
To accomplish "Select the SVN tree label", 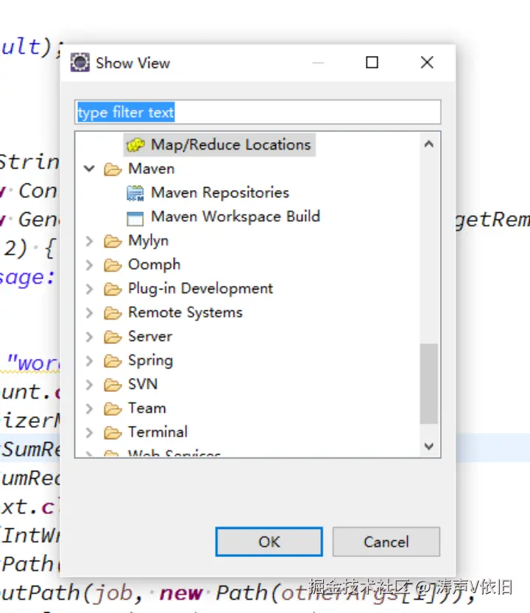I will (x=143, y=385).
